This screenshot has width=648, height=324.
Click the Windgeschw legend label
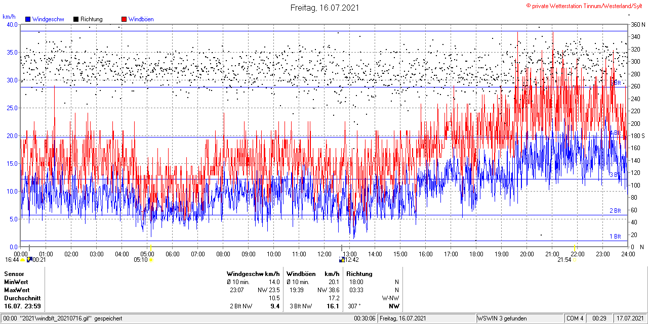(48, 19)
